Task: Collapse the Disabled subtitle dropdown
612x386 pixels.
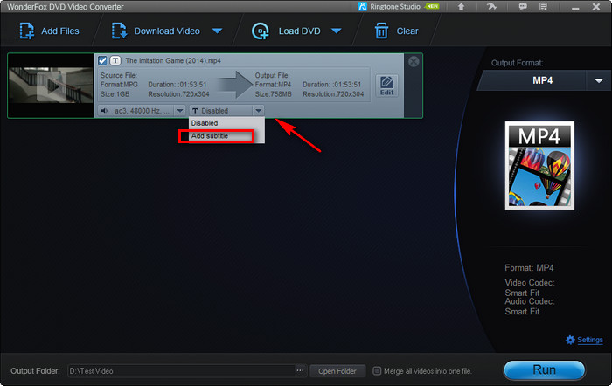Action: coord(259,111)
